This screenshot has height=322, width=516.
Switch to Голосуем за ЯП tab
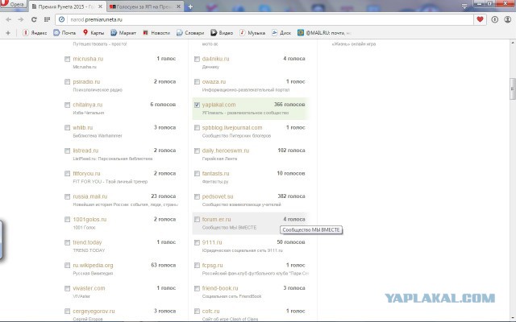click(x=145, y=6)
